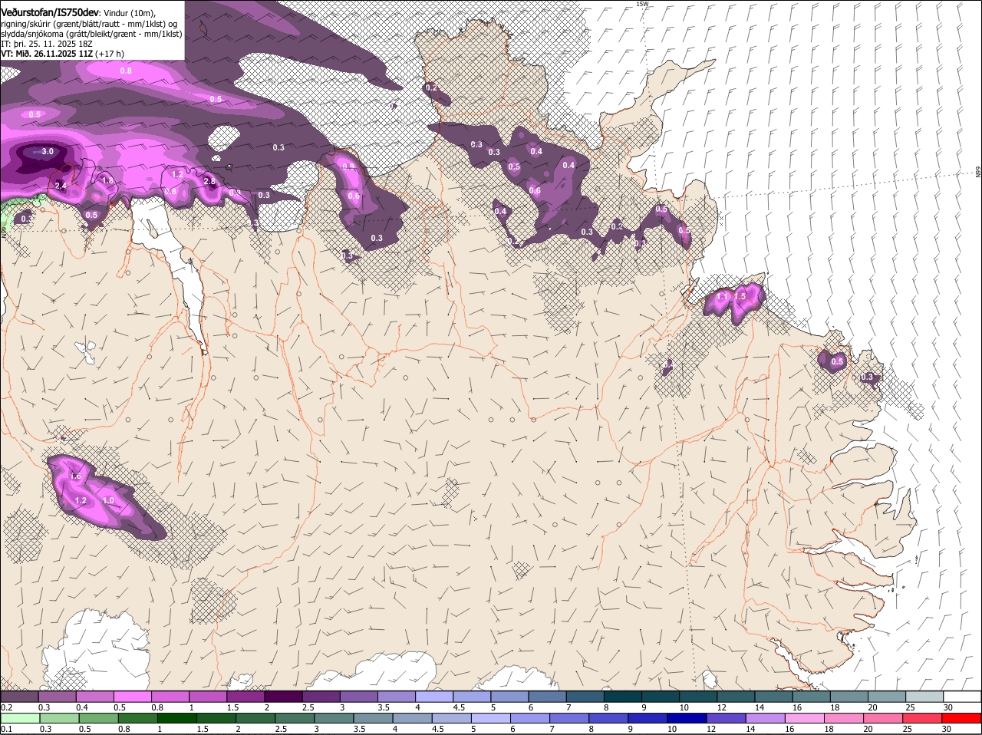Click the rotated 66N latitude label at right map edge
The image size is (982, 735).
coord(979,173)
